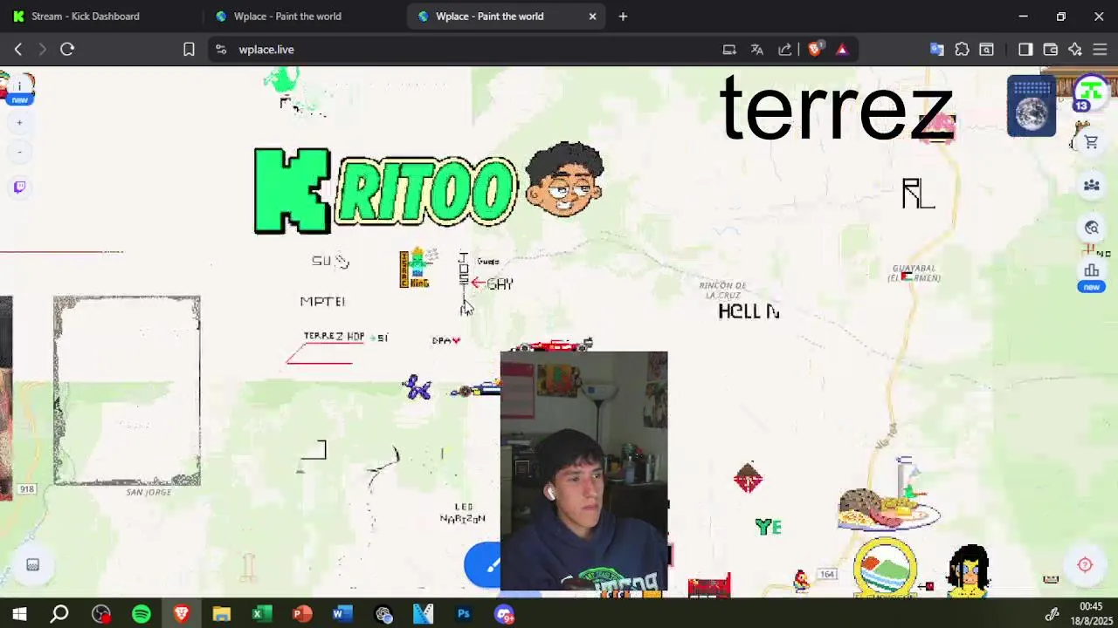1118x628 pixels.
Task: Bookmark this page in Brave
Action: click(x=189, y=50)
